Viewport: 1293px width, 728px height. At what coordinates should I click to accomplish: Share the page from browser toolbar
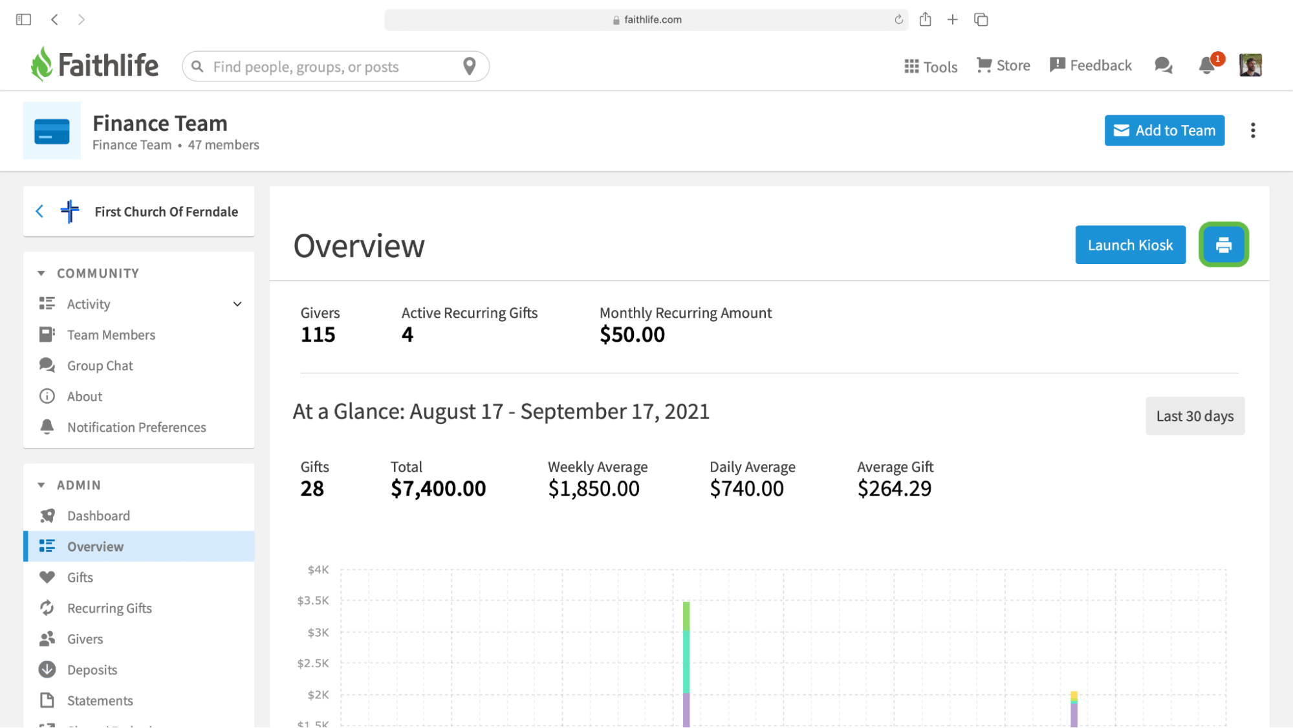[926, 19]
